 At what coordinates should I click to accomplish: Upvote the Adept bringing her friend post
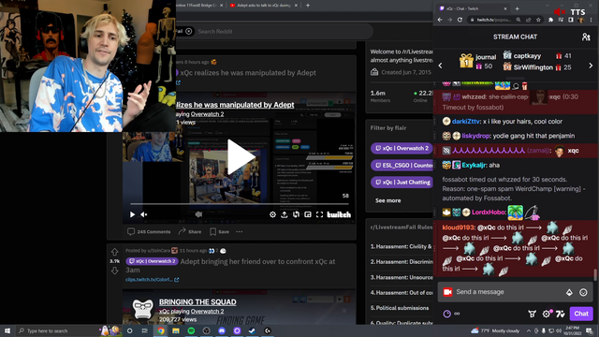[x=114, y=252]
